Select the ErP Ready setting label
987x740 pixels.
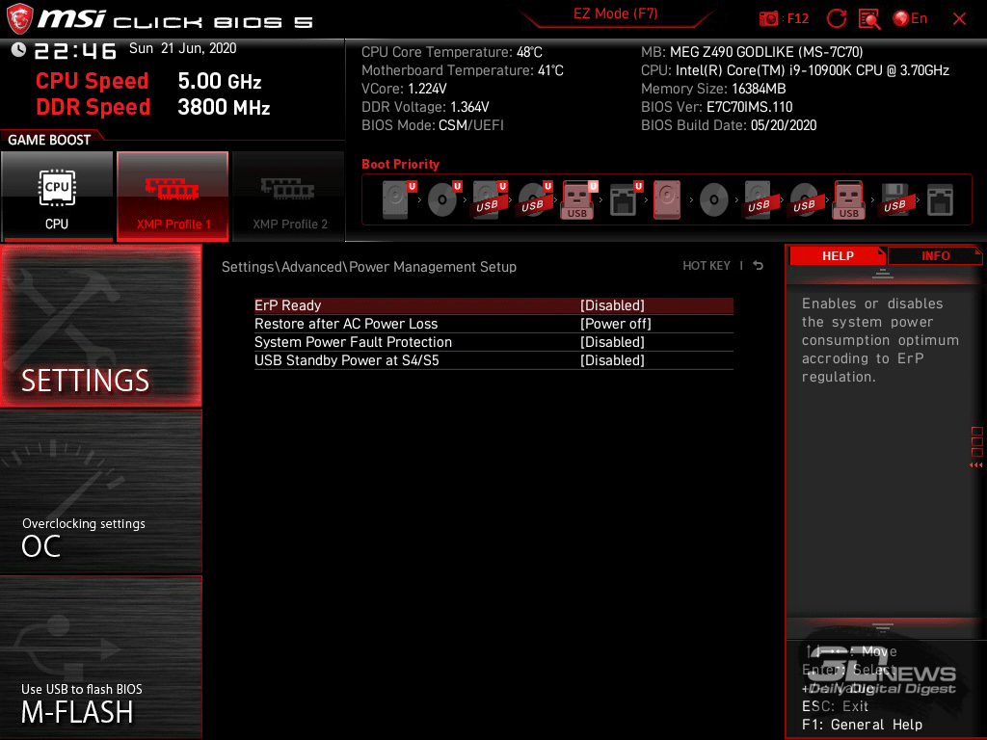click(x=287, y=305)
